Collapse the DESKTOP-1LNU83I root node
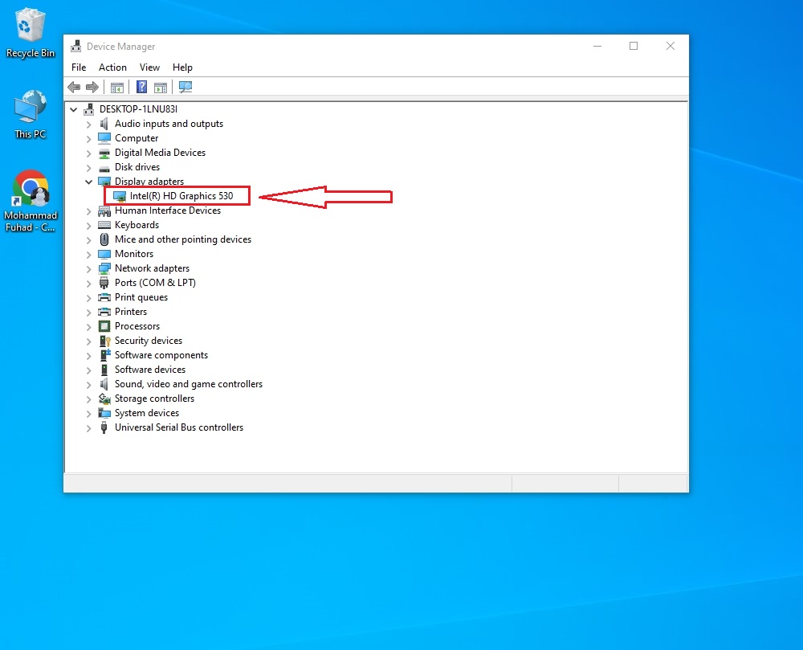Image resolution: width=803 pixels, height=650 pixels. 75,109
